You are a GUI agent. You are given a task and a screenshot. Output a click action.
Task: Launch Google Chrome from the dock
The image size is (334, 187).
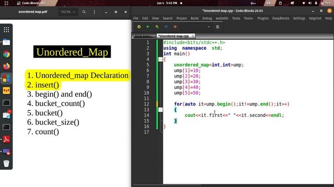coord(6,54)
